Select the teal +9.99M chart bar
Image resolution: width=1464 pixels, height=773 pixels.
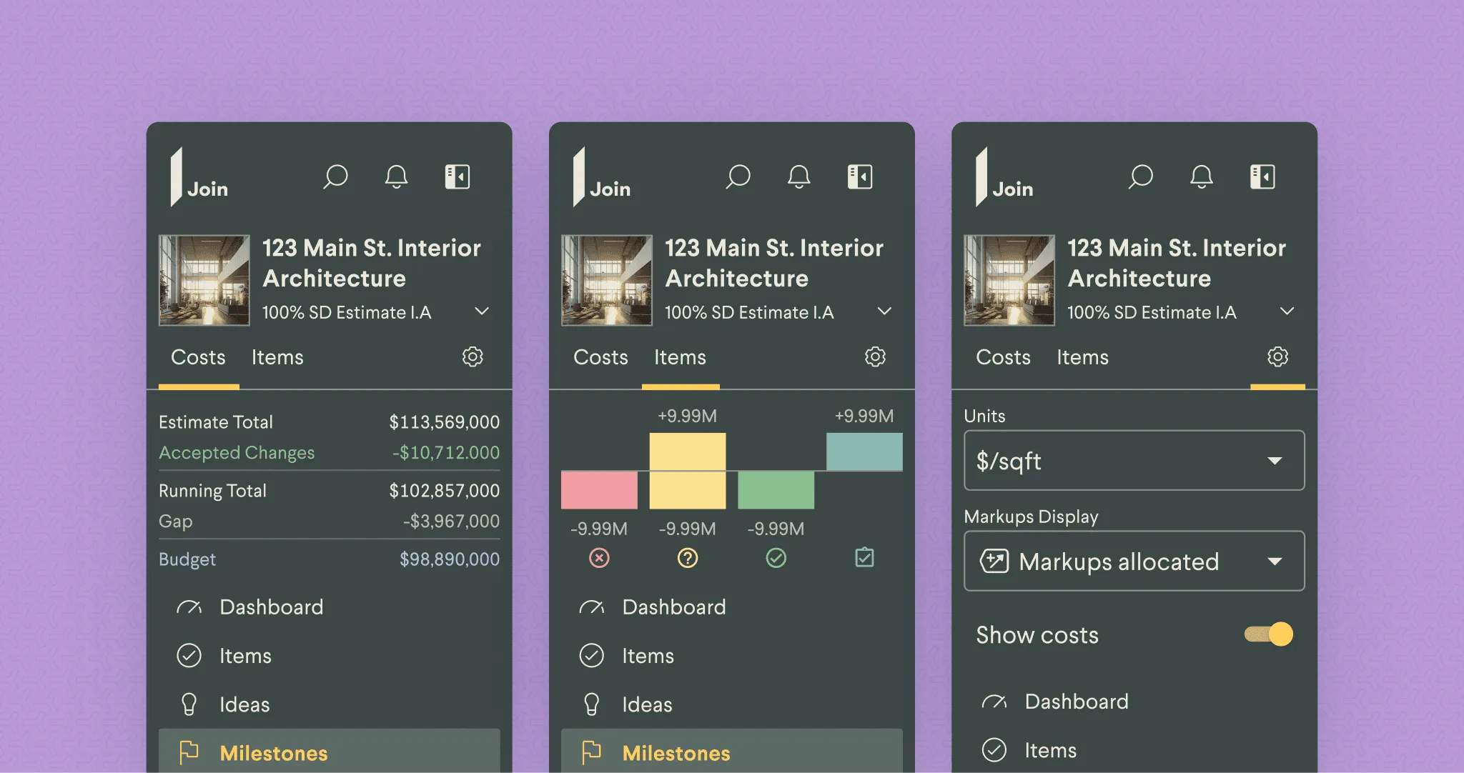[864, 452]
